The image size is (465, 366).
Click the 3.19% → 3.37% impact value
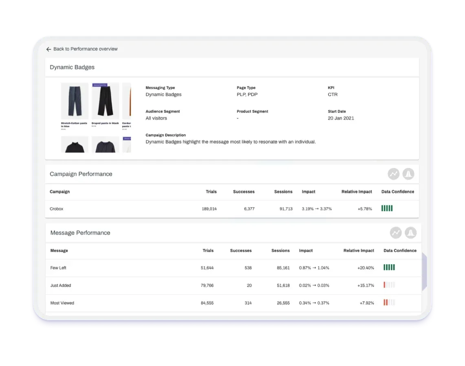(317, 209)
